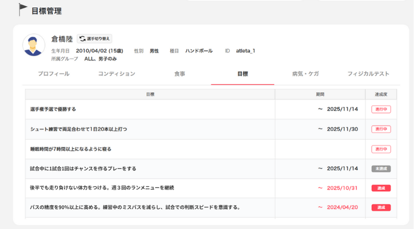Click the 達成 badge for the 2025/10/31 goal
The image size is (414, 229).
[381, 188]
